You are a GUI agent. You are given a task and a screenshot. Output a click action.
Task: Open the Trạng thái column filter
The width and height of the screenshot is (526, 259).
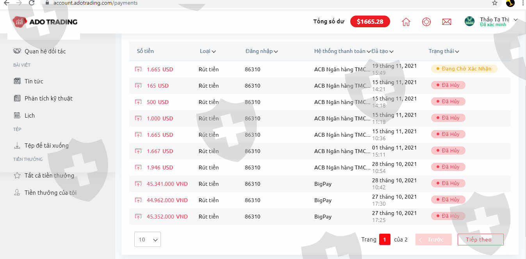click(x=444, y=51)
